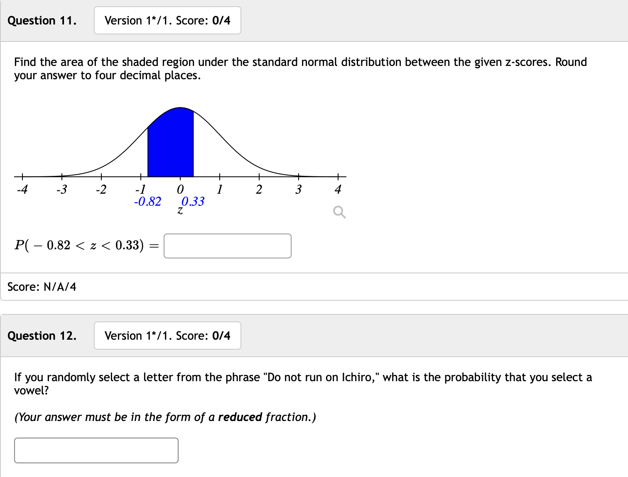628x477 pixels.
Task: Click the magnifying glass icon below the graph
Action: tap(339, 212)
